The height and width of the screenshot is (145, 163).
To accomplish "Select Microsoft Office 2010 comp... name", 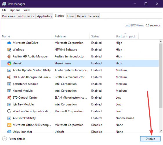I will pos(32,125).
